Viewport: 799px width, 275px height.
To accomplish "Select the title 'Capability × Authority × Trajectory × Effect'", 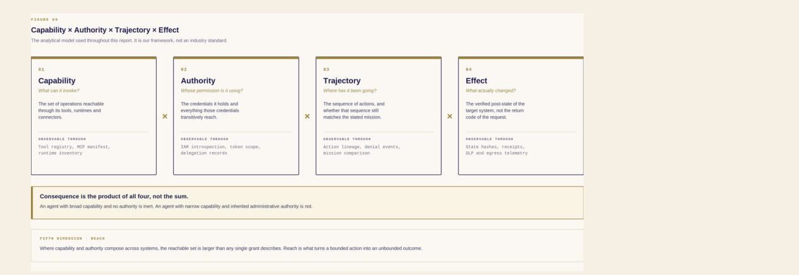I will point(105,30).
